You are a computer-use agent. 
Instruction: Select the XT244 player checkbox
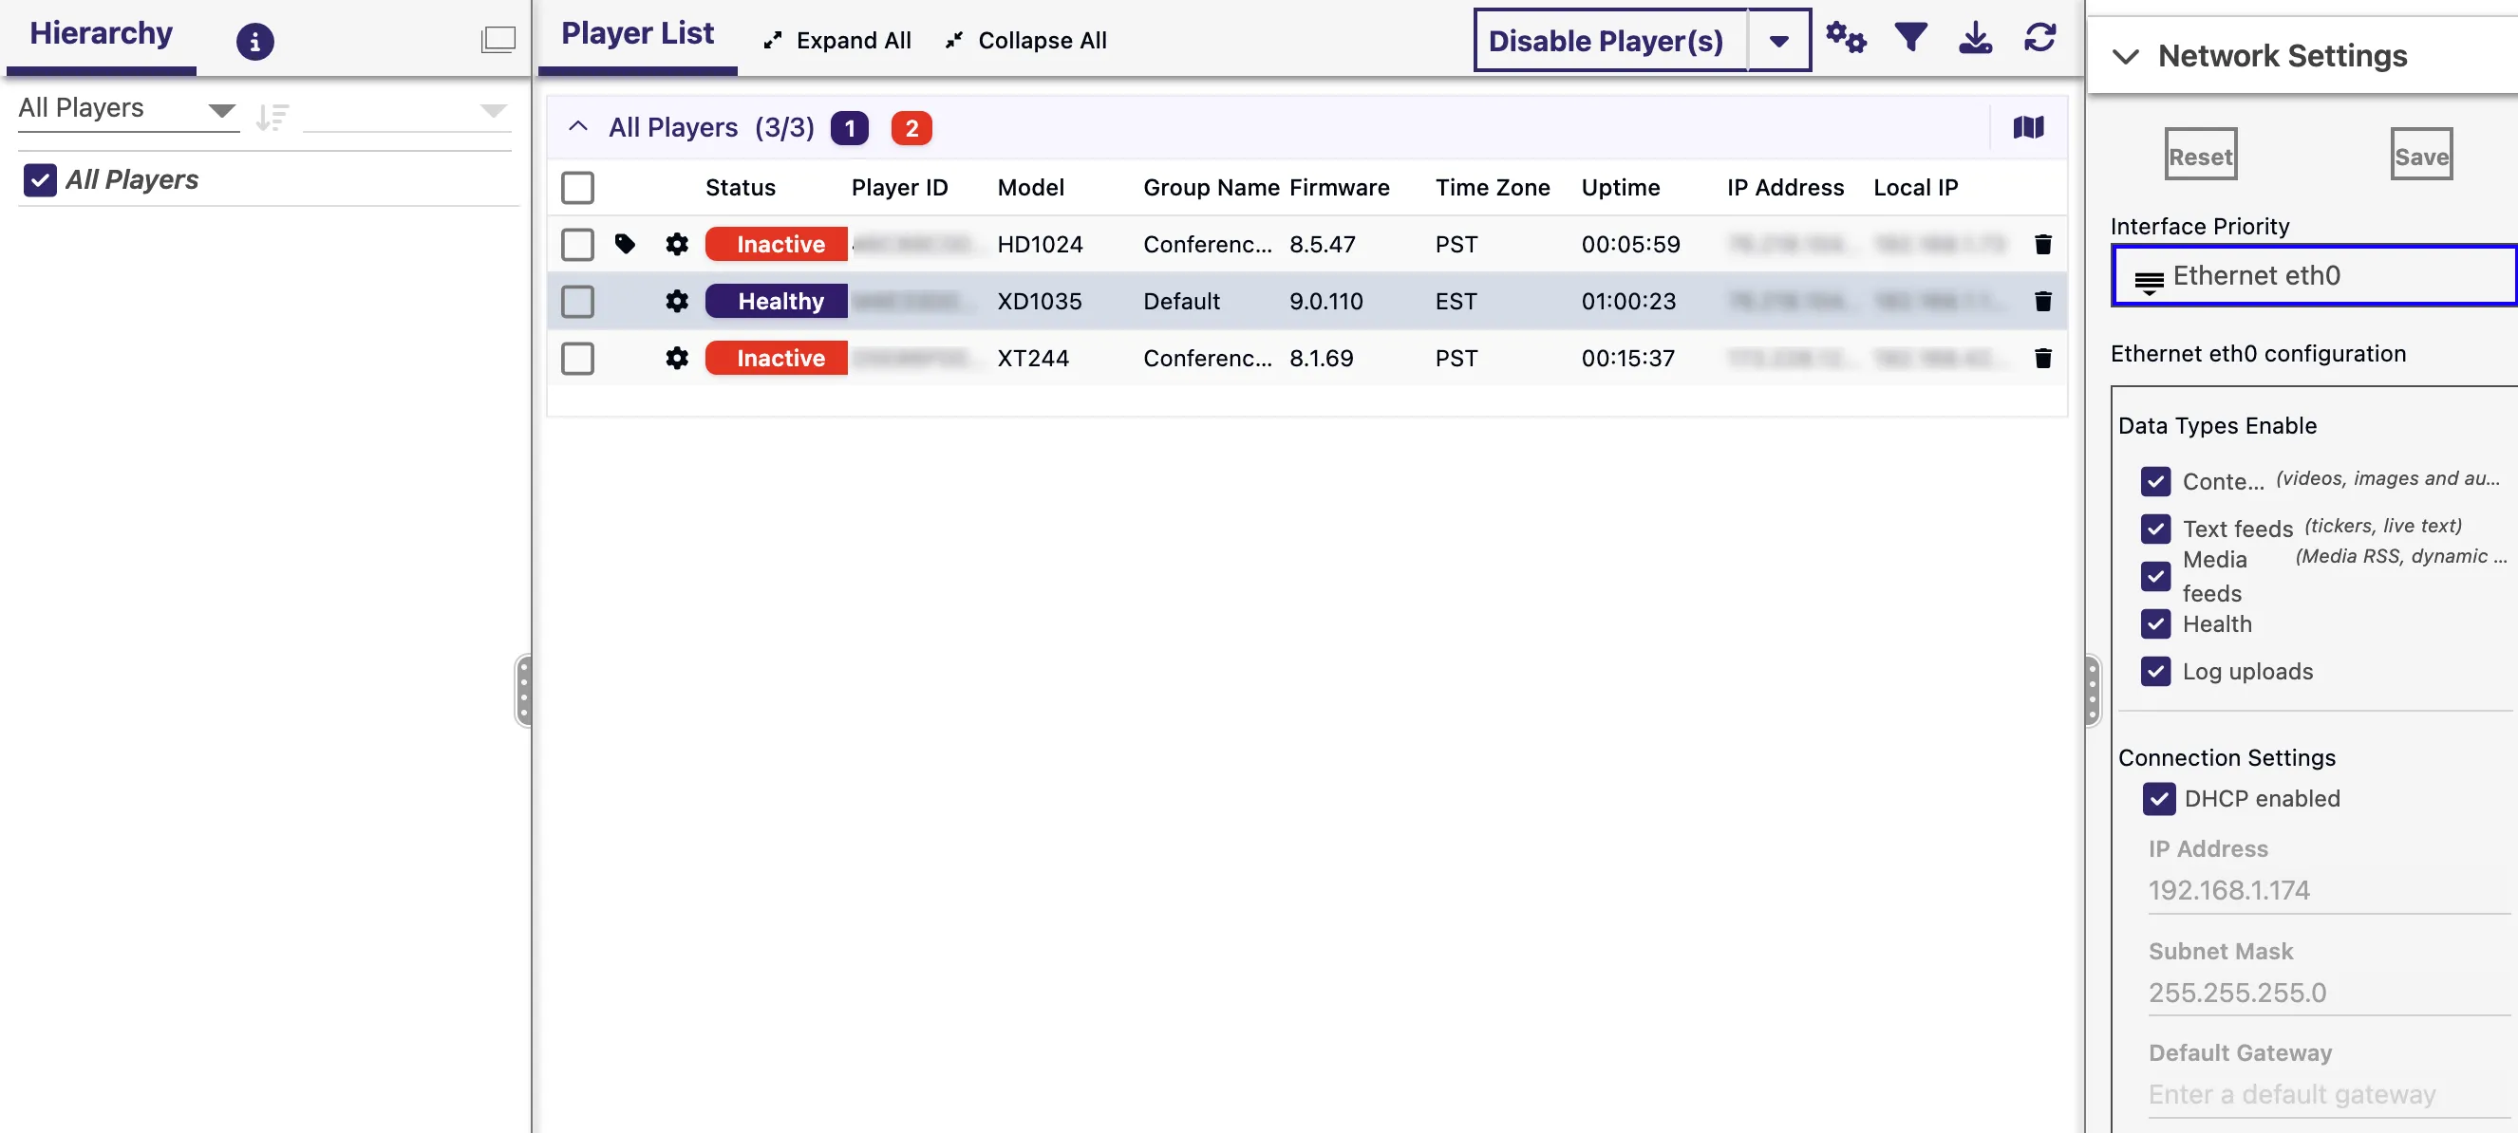pyautogui.click(x=577, y=358)
